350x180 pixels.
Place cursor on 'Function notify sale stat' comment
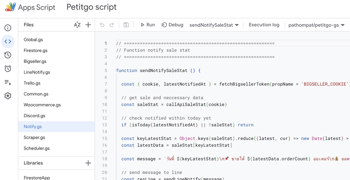tap(157, 50)
